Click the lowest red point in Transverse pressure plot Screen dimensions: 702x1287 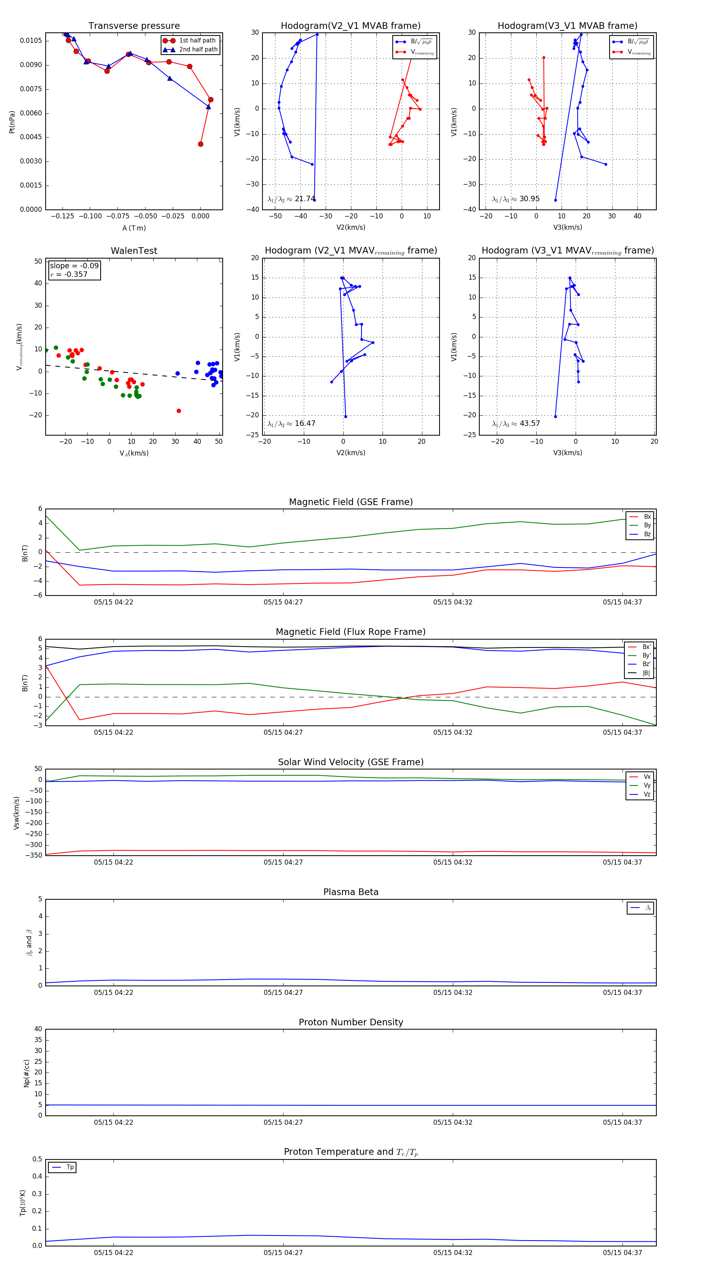pyautogui.click(x=200, y=144)
